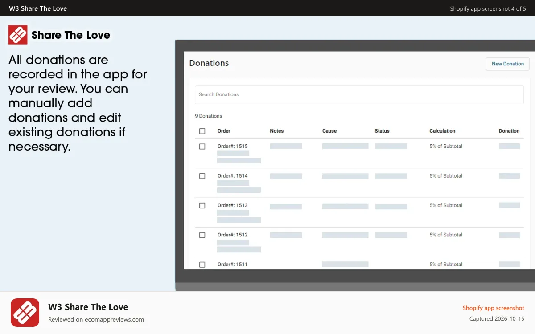
Task: Click 5% of Subtotal for Order 1513
Action: 446,205
